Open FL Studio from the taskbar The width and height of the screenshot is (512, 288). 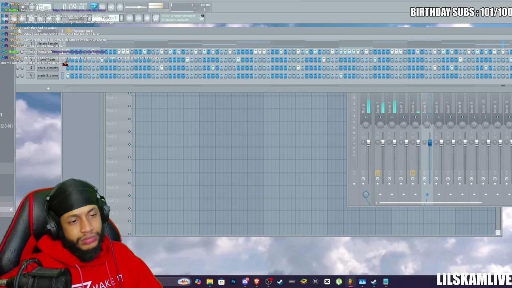pos(350,282)
